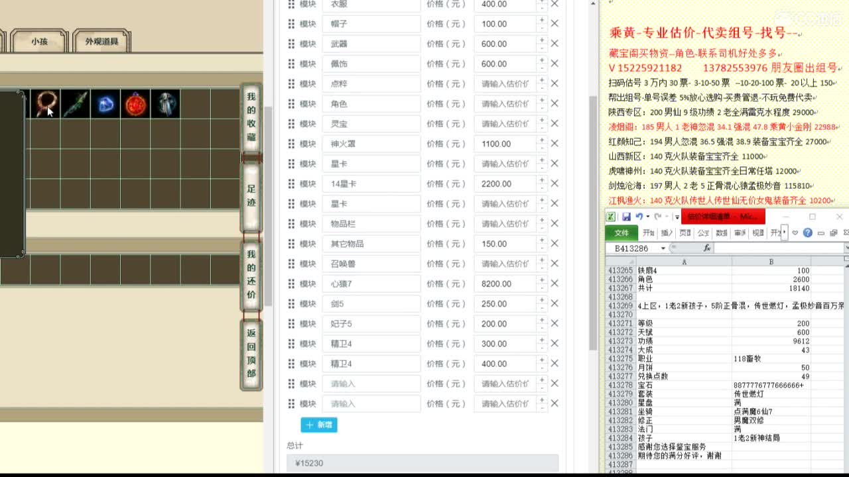Open the Name Box dropdown
Screen dimensions: 849x477
[662, 248]
